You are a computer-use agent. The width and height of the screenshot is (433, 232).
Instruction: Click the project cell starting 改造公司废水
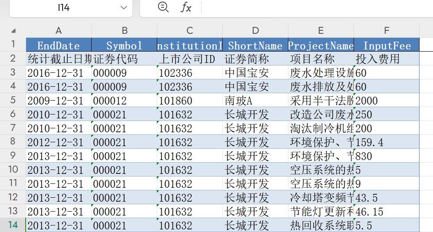[321, 114]
